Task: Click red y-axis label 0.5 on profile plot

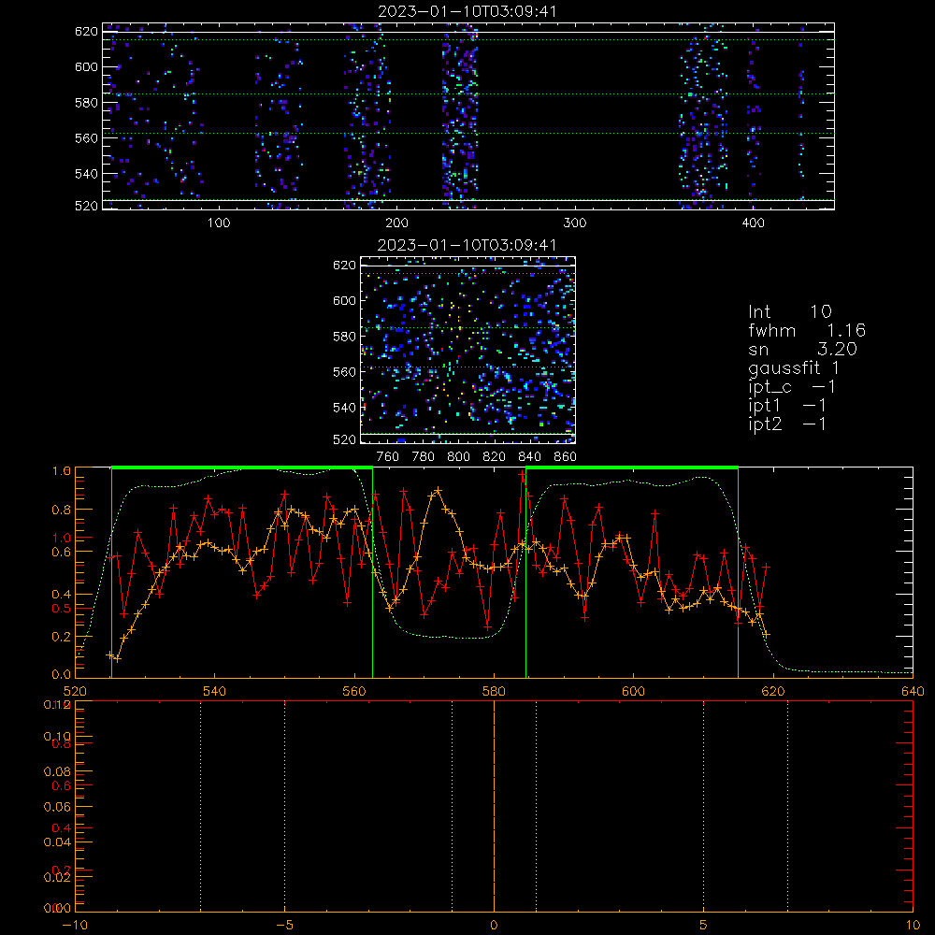Action: pyautogui.click(x=62, y=609)
